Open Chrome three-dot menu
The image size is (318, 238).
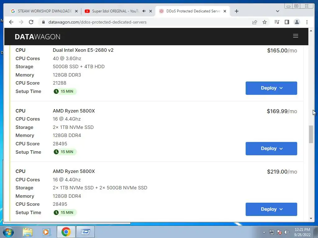(307, 22)
